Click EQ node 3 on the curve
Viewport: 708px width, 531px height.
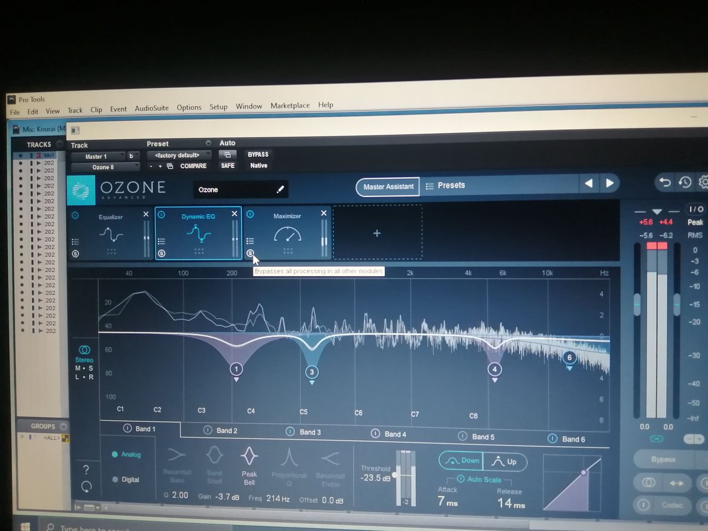(312, 372)
